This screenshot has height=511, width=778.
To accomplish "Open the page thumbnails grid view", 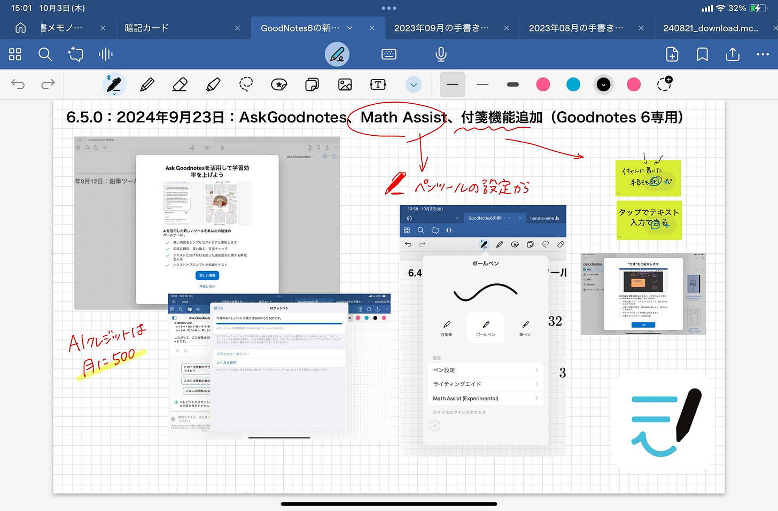I will [x=15, y=54].
